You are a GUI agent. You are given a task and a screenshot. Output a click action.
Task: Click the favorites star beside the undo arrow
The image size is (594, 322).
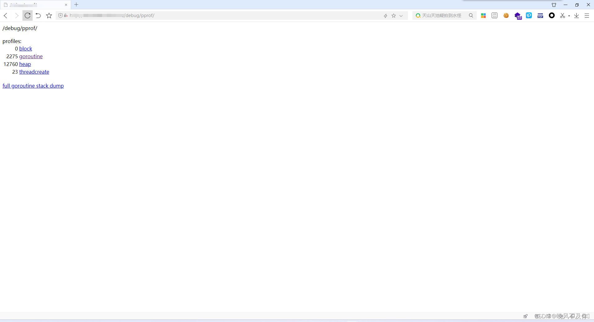point(49,15)
